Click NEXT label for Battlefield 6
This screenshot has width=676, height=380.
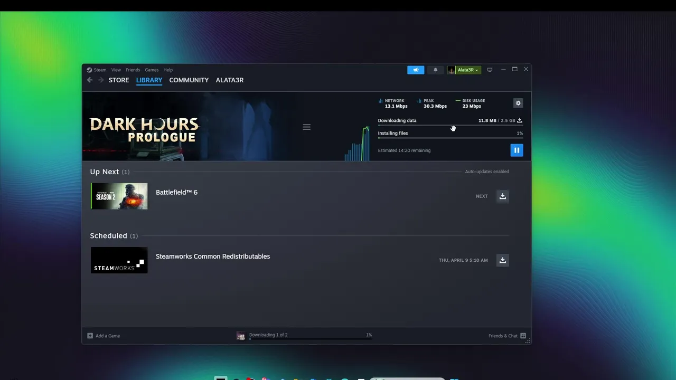(482, 196)
